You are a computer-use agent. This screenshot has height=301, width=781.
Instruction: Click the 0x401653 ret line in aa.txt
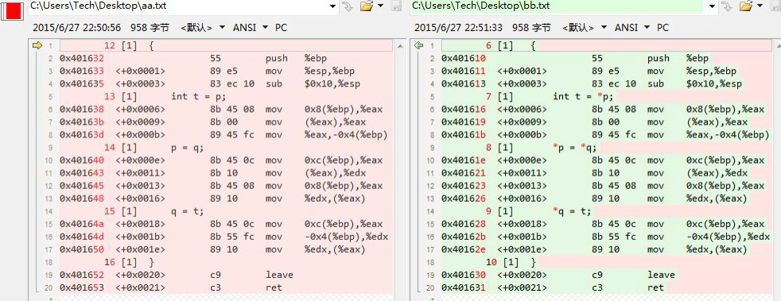click(x=227, y=287)
